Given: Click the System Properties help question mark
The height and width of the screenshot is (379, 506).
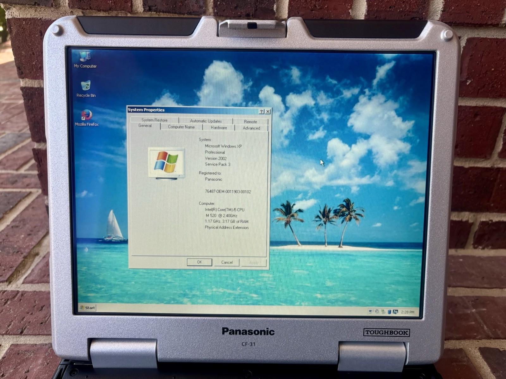Looking at the screenshot, I should click(x=262, y=111).
